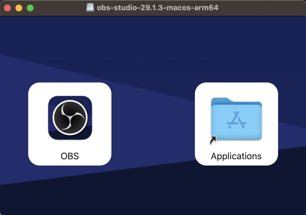
Task: Close the installer window with red button
Action: click(7, 8)
